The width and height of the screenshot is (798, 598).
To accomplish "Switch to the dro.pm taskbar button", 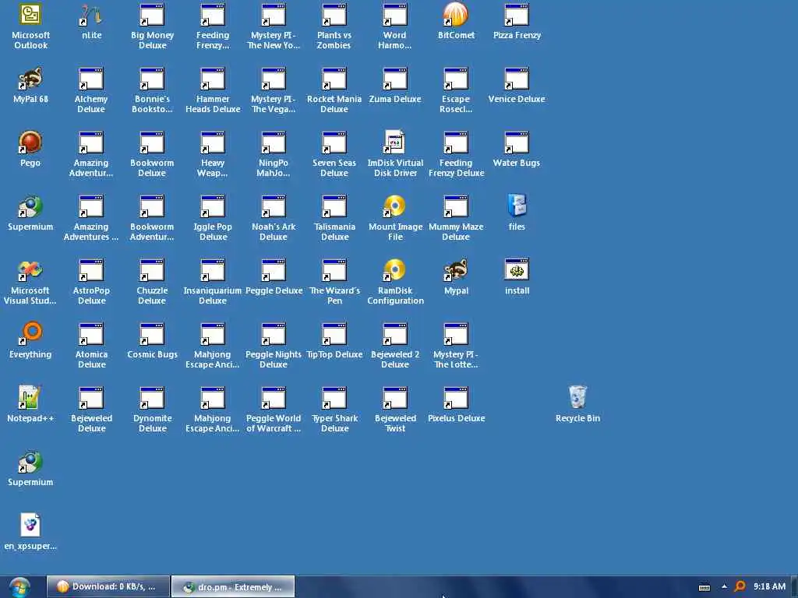I will pos(233,587).
